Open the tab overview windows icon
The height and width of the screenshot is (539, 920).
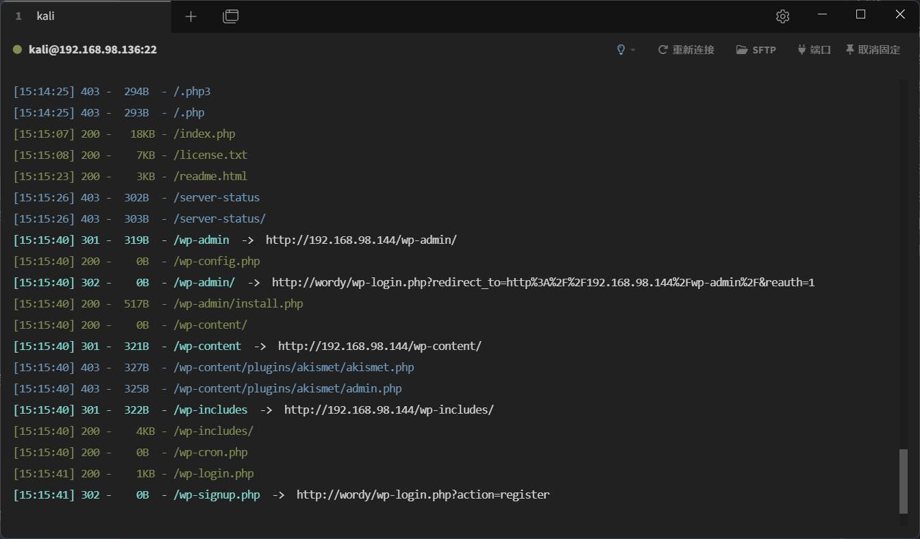click(231, 16)
